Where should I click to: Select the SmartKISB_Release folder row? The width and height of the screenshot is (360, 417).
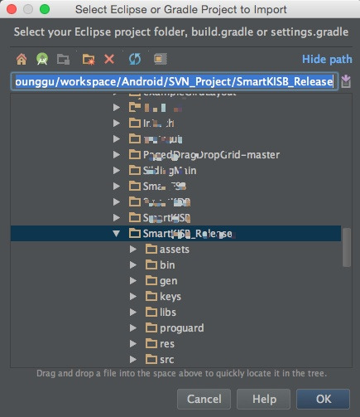tap(175, 234)
